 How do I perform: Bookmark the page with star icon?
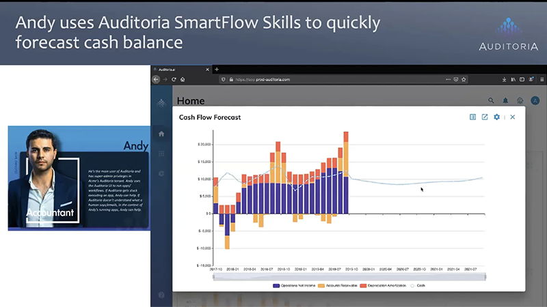point(464,79)
